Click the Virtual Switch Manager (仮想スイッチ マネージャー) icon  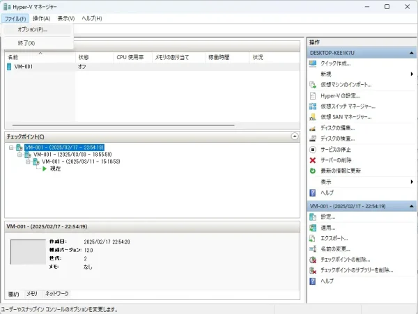313,107
